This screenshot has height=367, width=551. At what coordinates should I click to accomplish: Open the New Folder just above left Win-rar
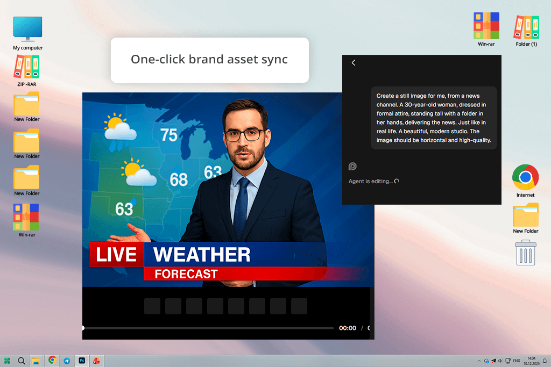point(27,181)
